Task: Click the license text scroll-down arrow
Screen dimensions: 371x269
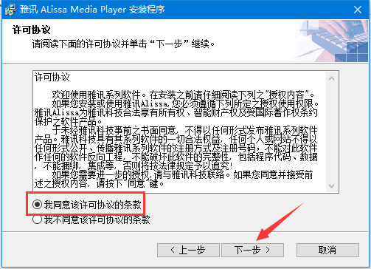Action: (x=331, y=185)
